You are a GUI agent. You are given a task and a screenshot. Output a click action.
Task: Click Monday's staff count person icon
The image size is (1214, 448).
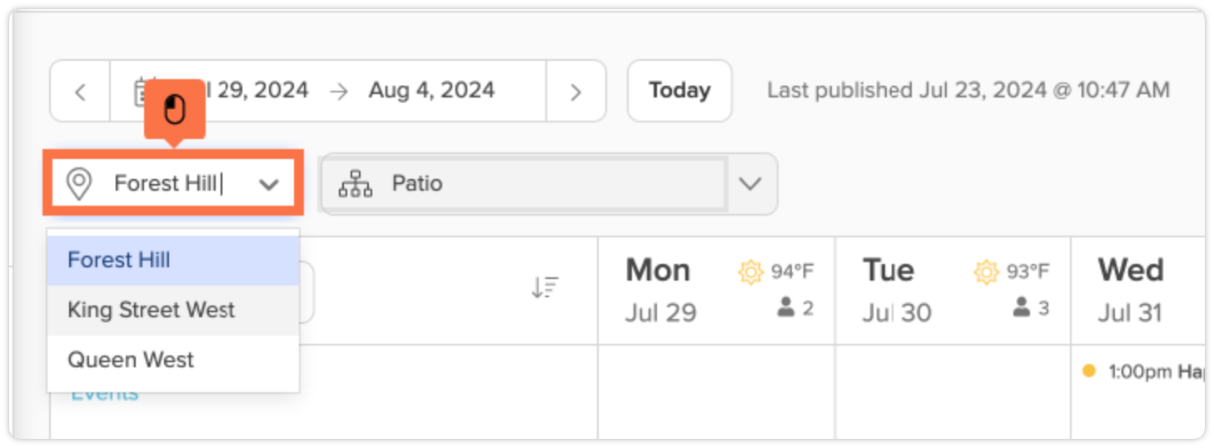pos(786,308)
